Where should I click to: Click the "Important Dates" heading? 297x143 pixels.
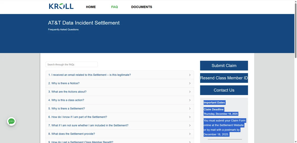click(214, 103)
